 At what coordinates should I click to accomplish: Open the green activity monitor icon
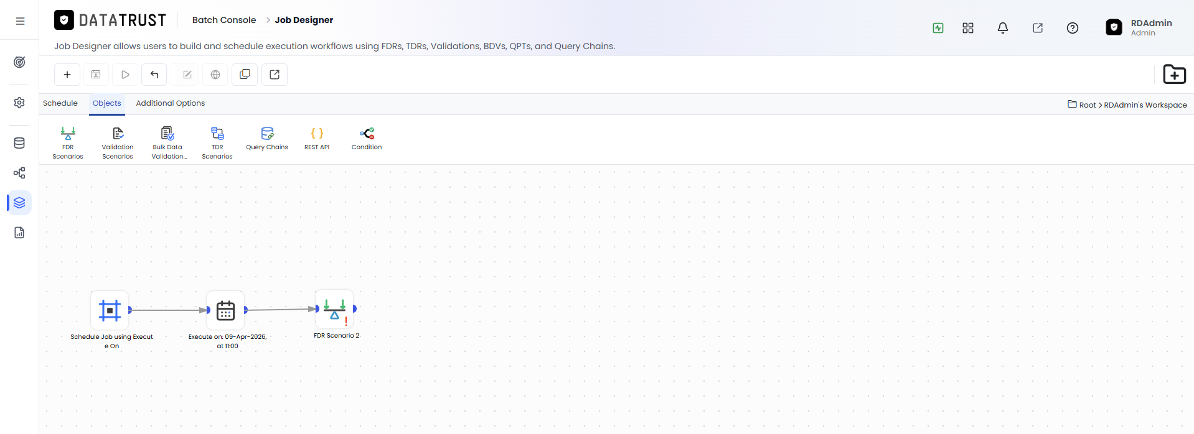click(x=938, y=28)
